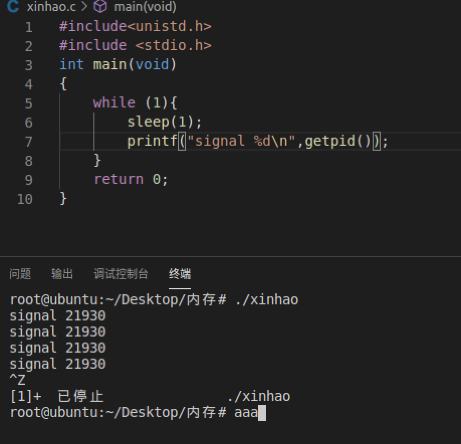Click the closing brace on line 10
Screen dimensions: 461x444
63,198
